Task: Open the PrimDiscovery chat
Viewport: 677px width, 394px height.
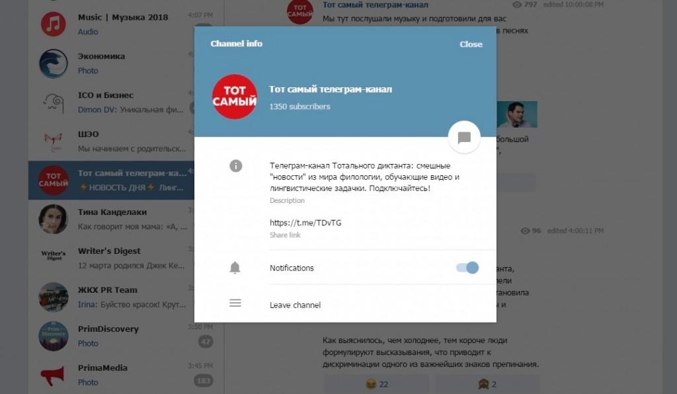Action: (x=126, y=336)
